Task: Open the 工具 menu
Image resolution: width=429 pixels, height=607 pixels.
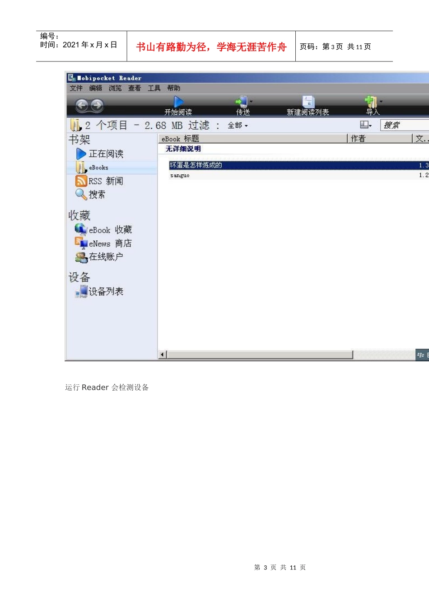Action: (154, 88)
